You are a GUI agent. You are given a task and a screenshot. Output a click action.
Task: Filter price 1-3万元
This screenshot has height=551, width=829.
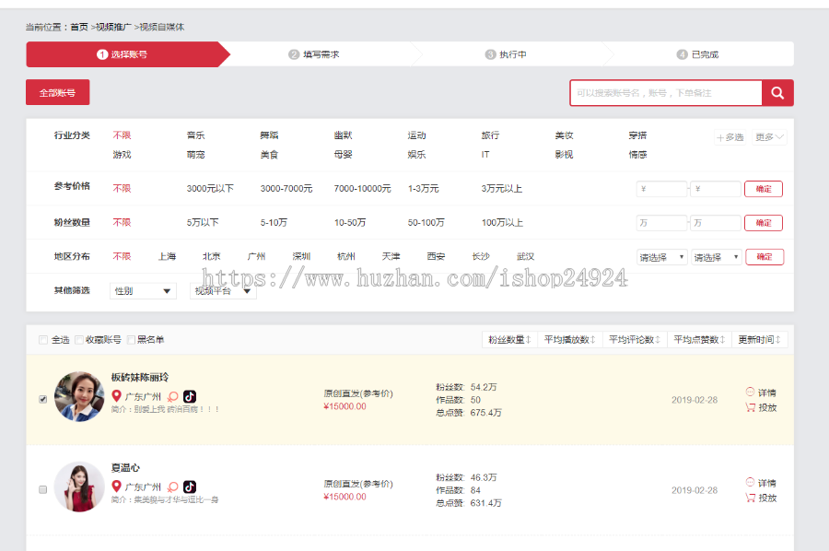423,188
